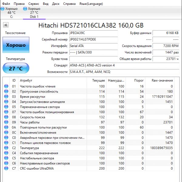This screenshot has width=182, height=182.
Task: Open the Файл menu
Action: (6, 4)
